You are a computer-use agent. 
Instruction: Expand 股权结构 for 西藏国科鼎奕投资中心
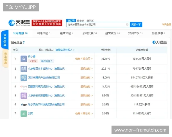point(87,86)
